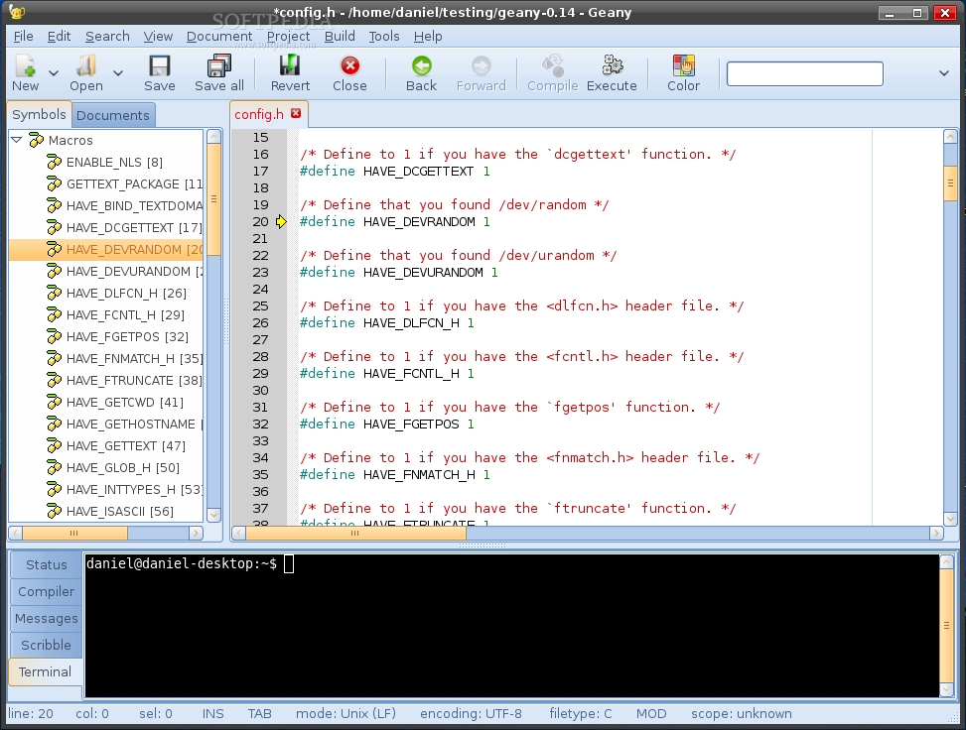Click the macro icon beside ENABLE_NLS
This screenshot has width=966, height=730.
[55, 162]
